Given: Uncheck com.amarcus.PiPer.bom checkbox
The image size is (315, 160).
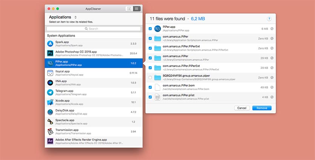Looking at the screenshot, I should (x=150, y=87).
